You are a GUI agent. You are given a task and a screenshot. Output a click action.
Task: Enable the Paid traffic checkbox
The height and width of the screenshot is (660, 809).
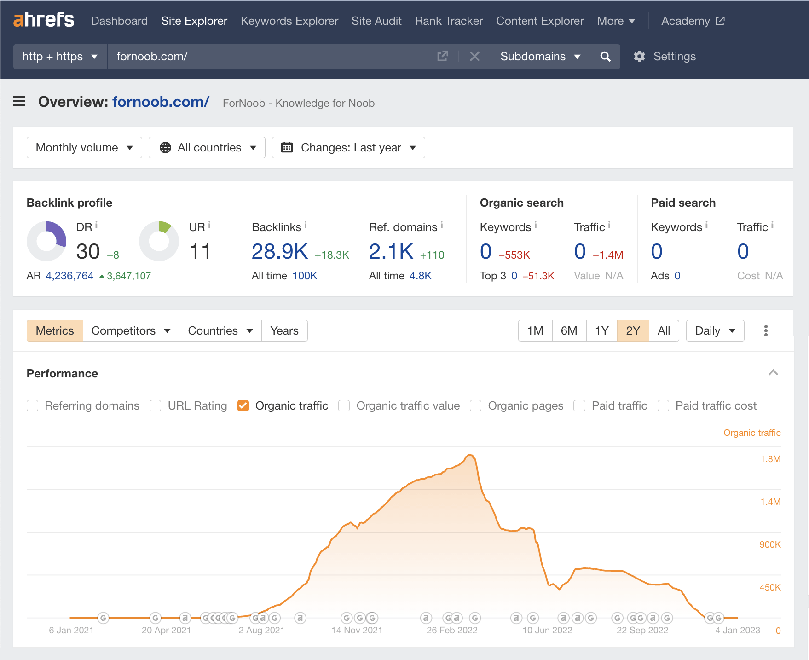(x=579, y=405)
